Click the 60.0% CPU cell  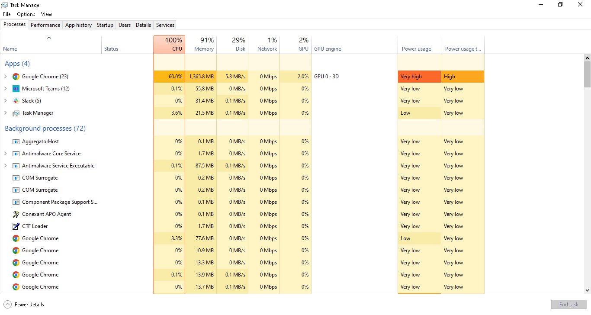coord(169,77)
